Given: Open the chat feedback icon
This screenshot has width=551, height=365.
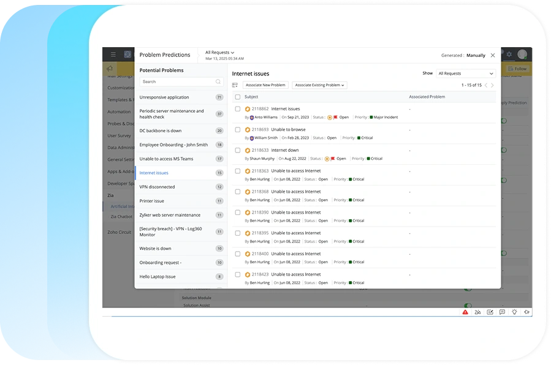Looking at the screenshot, I should 502,312.
